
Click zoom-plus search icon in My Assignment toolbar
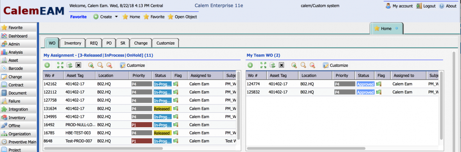click(x=91, y=65)
